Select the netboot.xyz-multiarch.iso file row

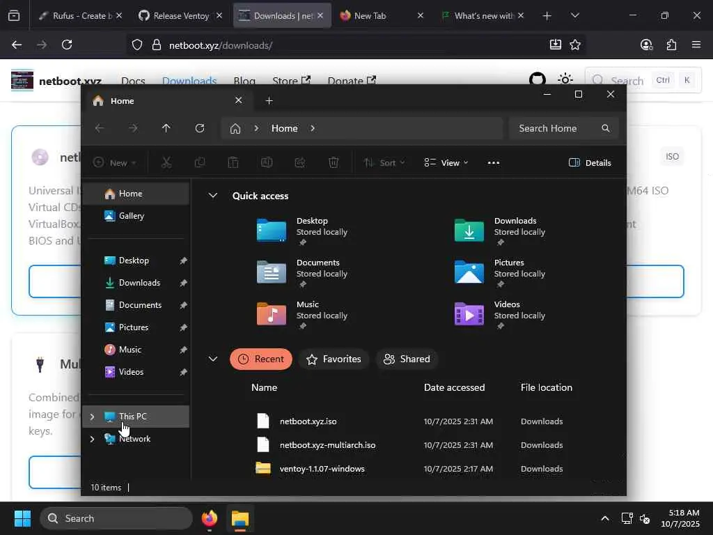pos(409,445)
